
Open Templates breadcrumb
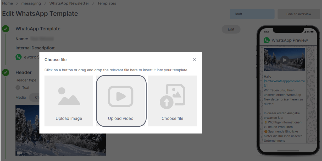[107, 3]
